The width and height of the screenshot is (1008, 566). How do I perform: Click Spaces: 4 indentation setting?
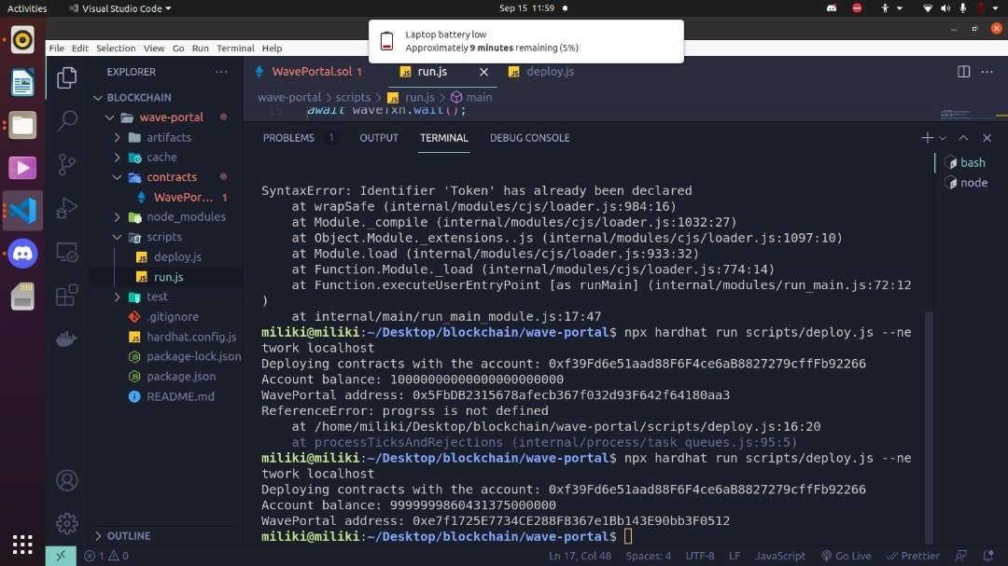point(648,556)
